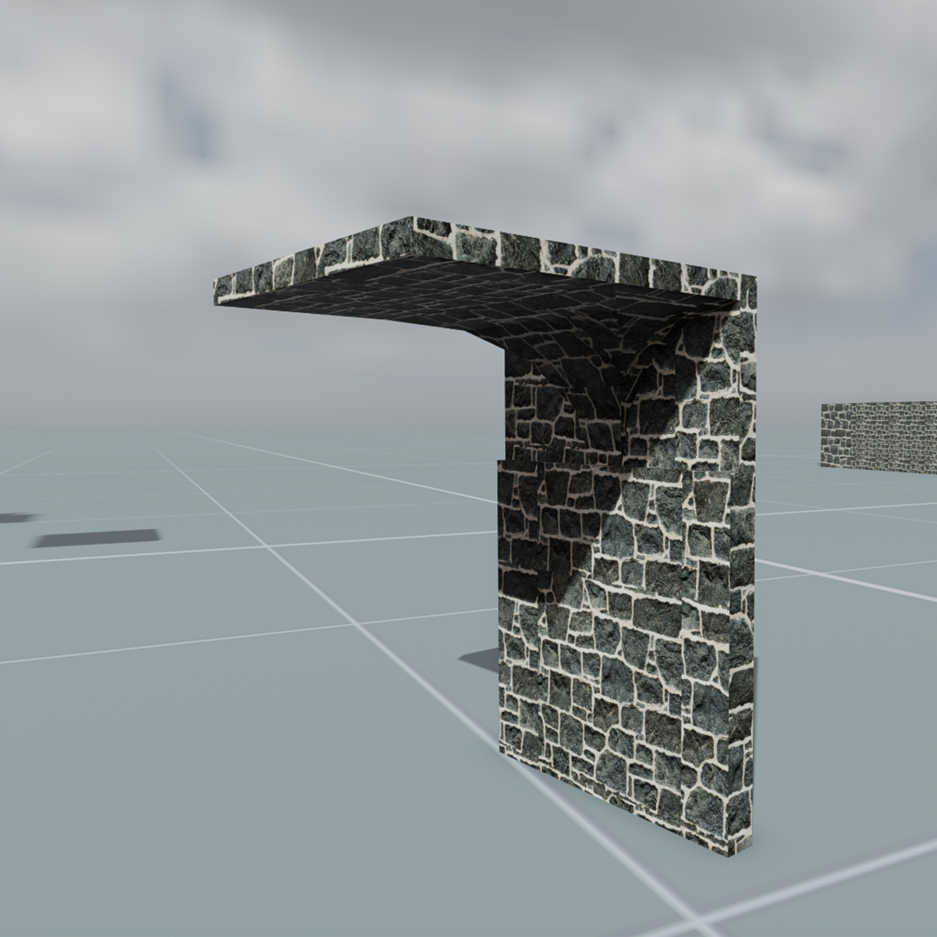The image size is (937, 937).
Task: Click the ground shadow beside the wall's base
Action: (x=480, y=660)
